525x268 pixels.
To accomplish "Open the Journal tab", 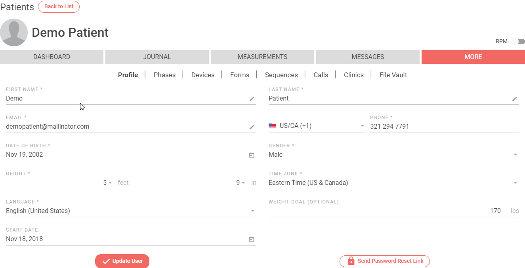I will coord(157,57).
